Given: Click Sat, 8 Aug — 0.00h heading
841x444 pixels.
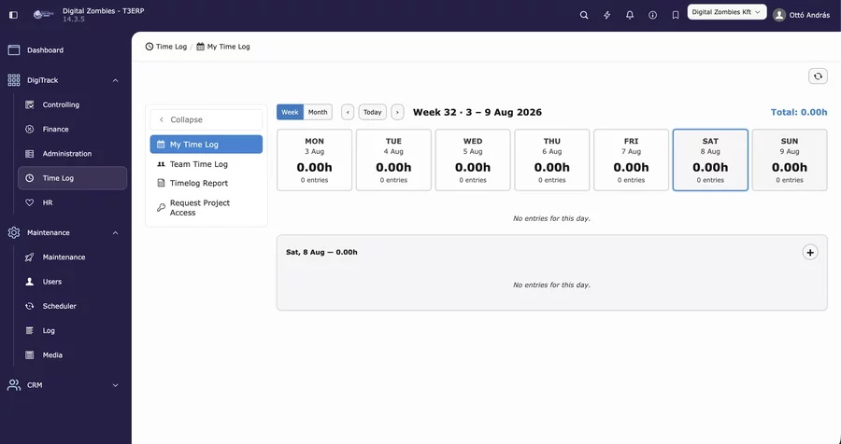Looking at the screenshot, I should [x=321, y=252].
